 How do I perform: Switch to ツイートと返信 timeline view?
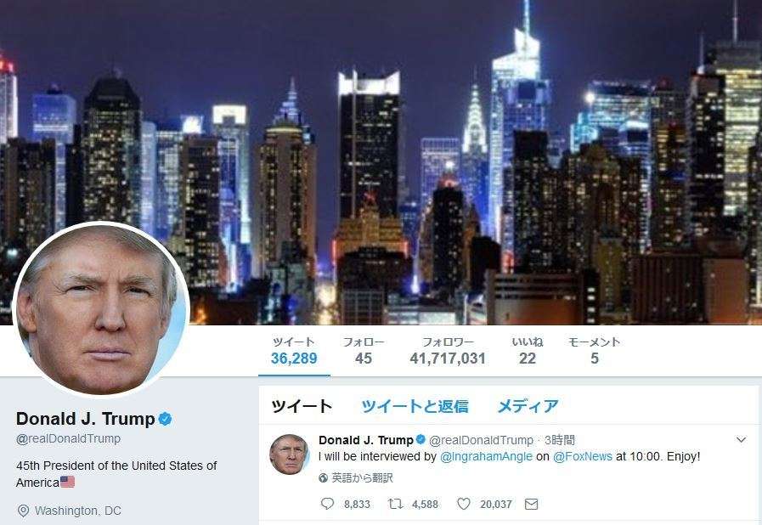point(415,406)
